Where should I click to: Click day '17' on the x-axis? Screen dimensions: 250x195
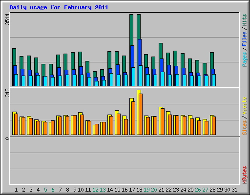click(x=132, y=190)
